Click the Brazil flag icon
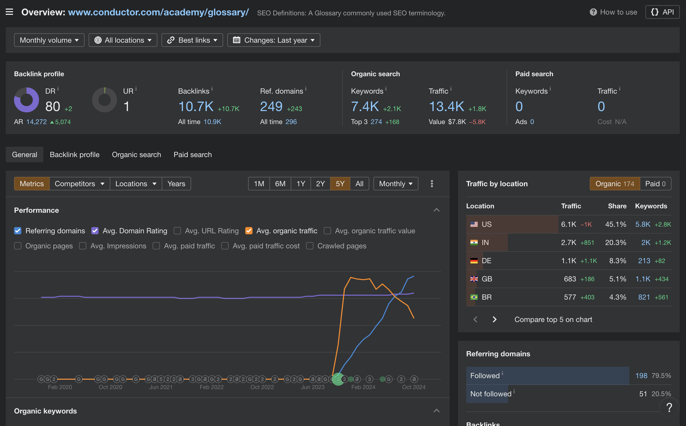 474,297
